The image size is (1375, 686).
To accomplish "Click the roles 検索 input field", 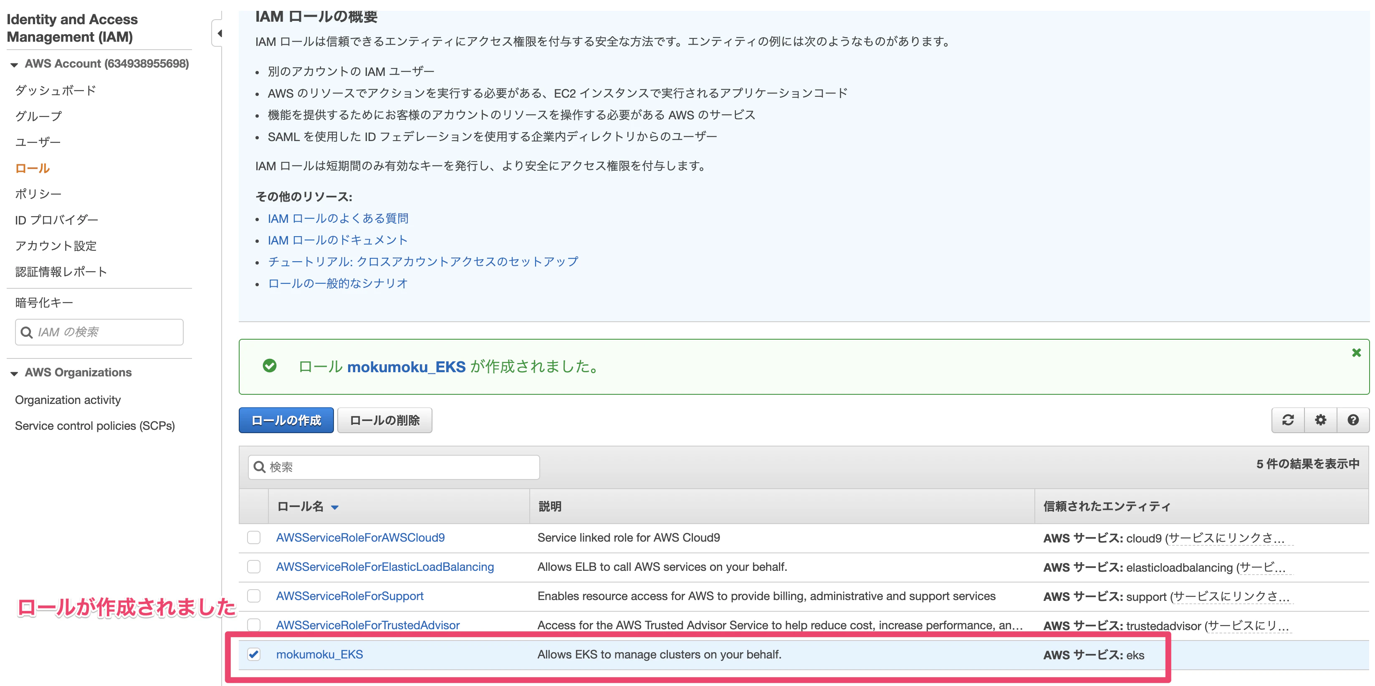I will pos(394,467).
